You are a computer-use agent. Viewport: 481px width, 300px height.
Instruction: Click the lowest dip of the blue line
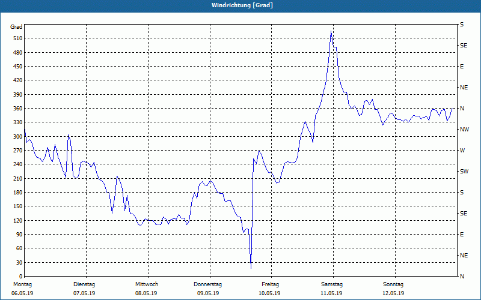point(251,268)
